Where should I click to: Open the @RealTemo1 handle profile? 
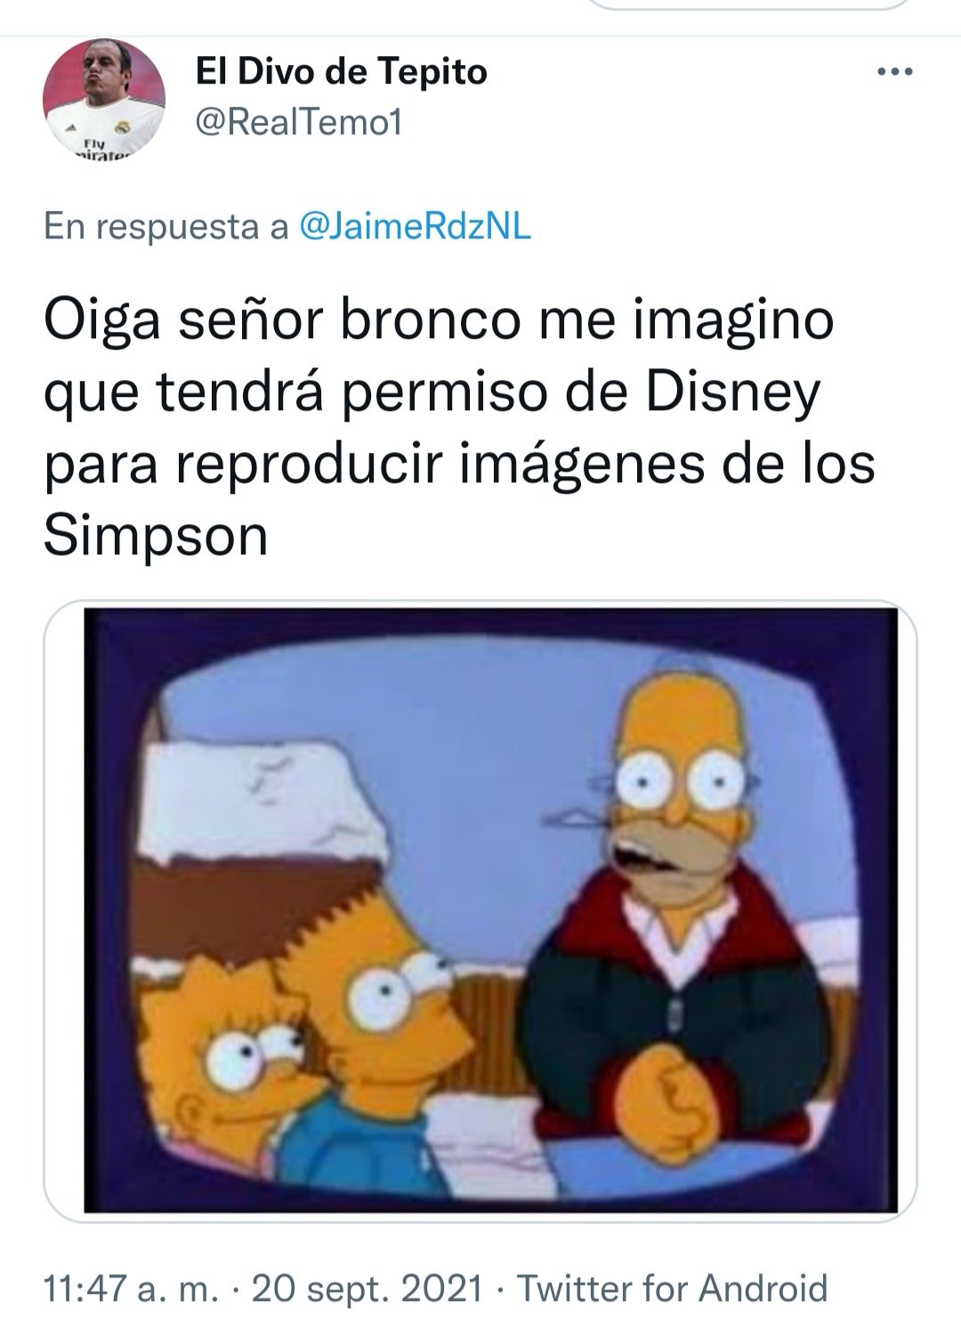pos(298,123)
